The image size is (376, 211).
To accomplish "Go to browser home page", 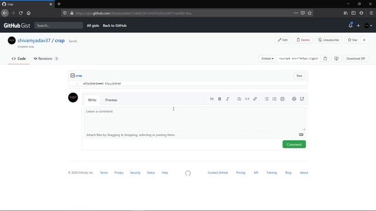I will pos(29,13).
